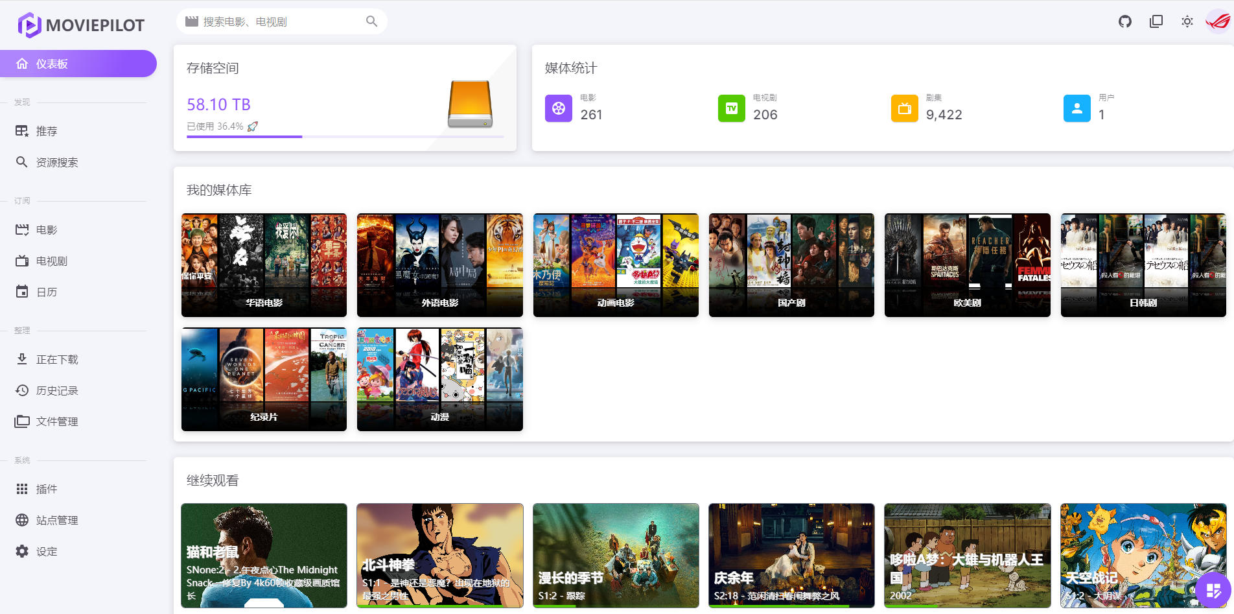Open the 仪表板 dashboard menu item
Viewport: 1234px width, 614px height.
point(78,64)
